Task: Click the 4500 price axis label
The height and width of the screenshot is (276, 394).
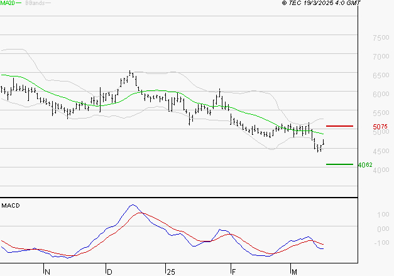Action: point(381,151)
